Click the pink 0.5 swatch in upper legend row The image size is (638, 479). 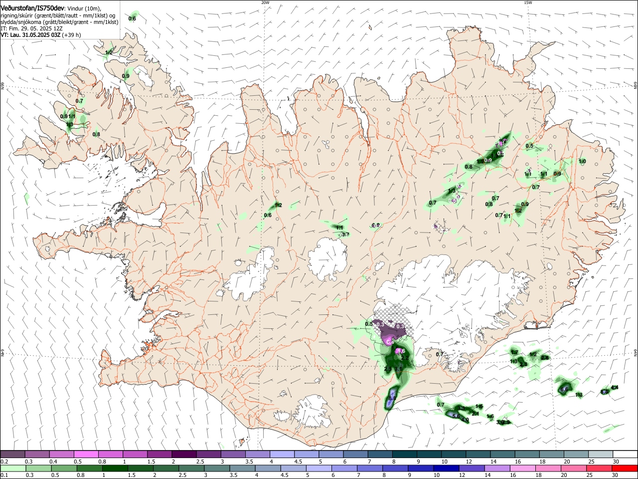tap(86, 455)
